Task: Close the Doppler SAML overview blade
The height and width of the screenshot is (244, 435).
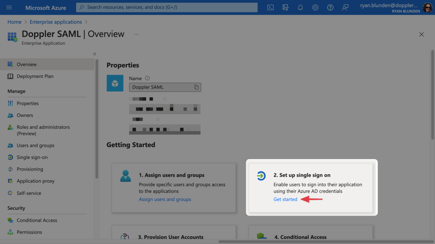Action: click(421, 35)
